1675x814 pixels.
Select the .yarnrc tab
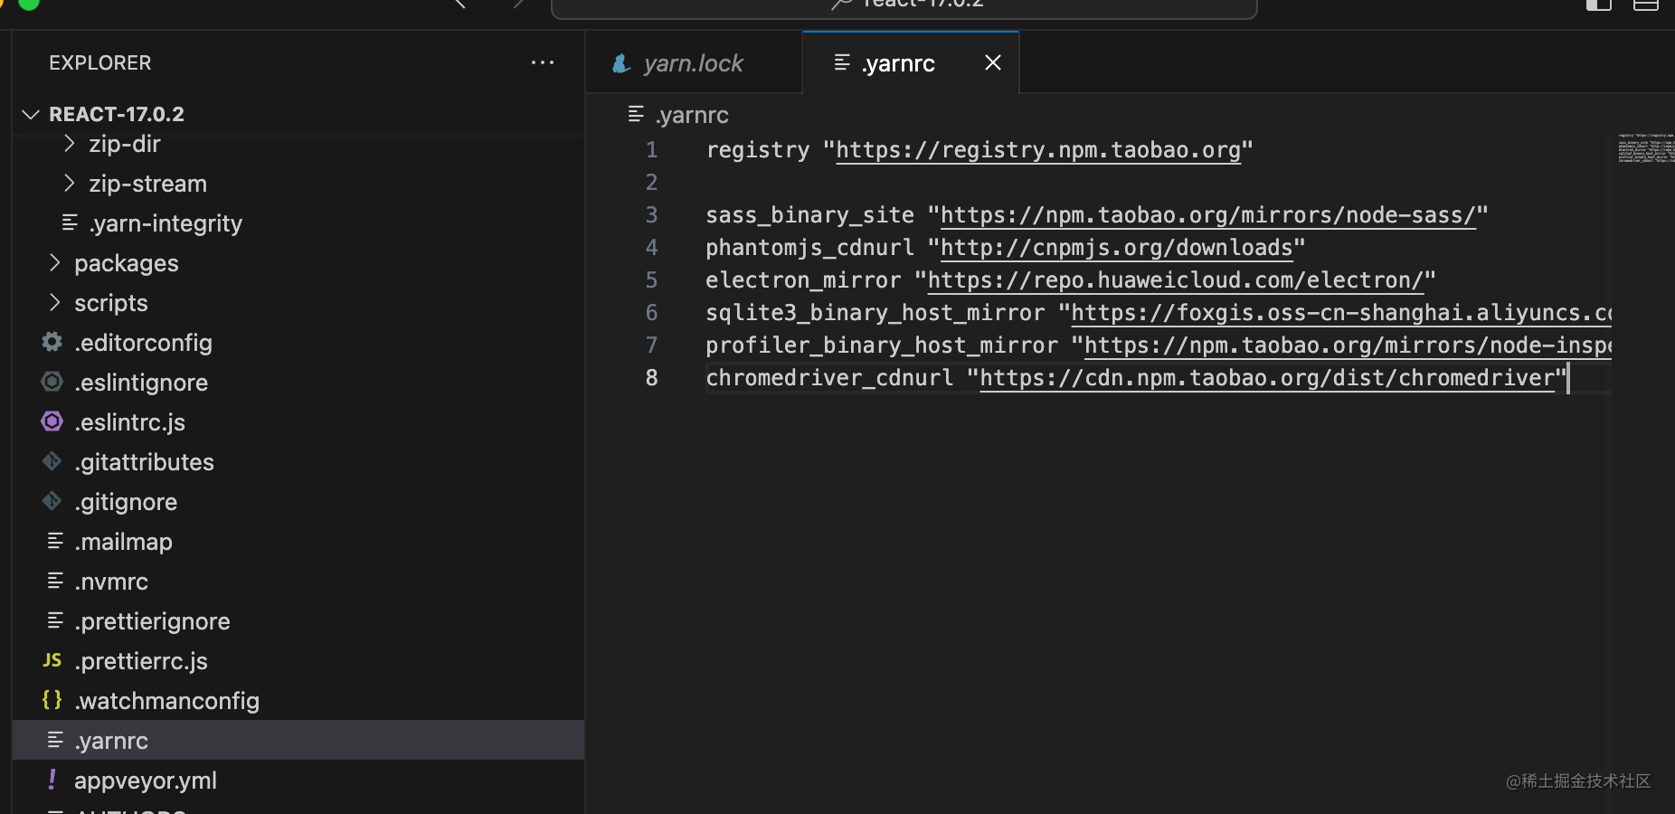898,63
